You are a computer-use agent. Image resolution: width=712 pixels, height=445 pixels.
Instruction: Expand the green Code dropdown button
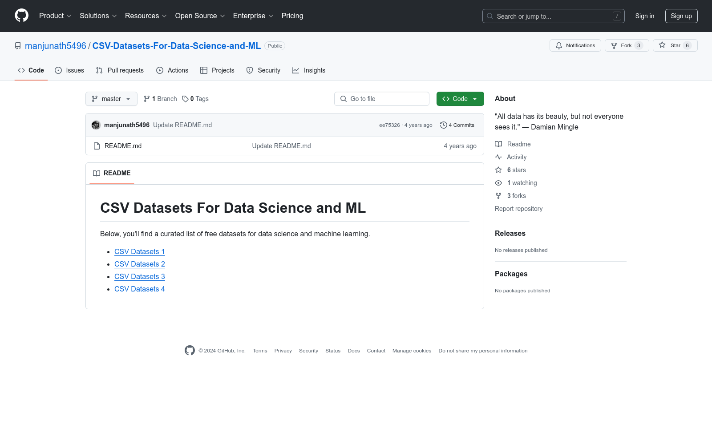pyautogui.click(x=460, y=99)
